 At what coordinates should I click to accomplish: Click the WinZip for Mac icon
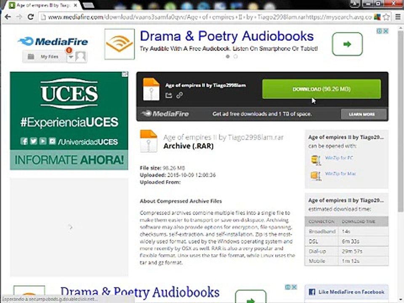[316, 176]
